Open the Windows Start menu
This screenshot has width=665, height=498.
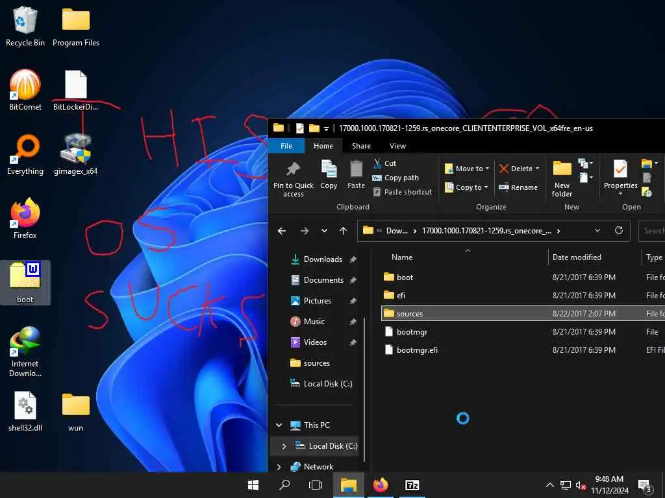253,485
